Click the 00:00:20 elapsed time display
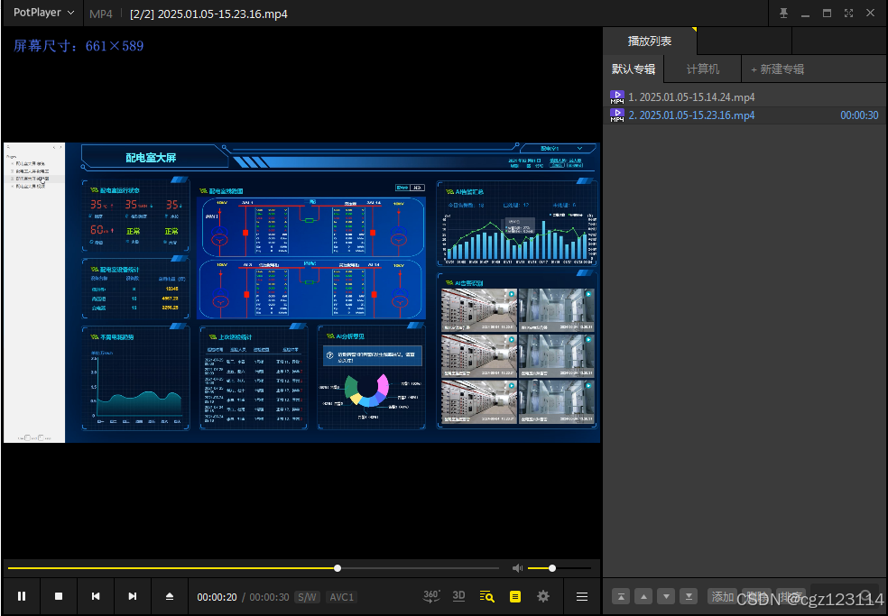Image resolution: width=888 pixels, height=616 pixels. (217, 597)
